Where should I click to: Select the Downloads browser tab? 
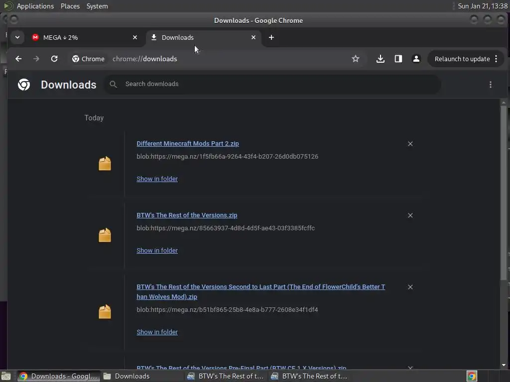click(204, 38)
